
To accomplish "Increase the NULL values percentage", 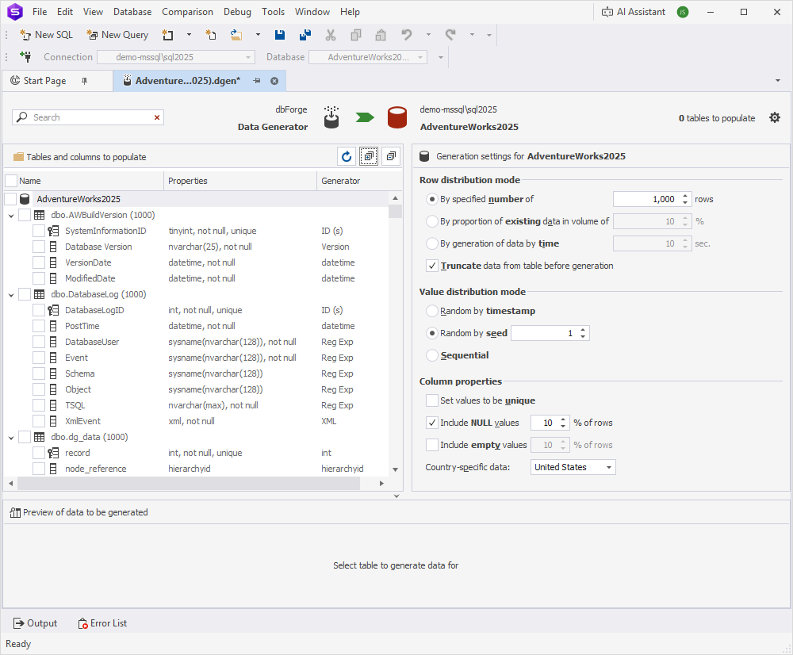I will click(x=563, y=419).
